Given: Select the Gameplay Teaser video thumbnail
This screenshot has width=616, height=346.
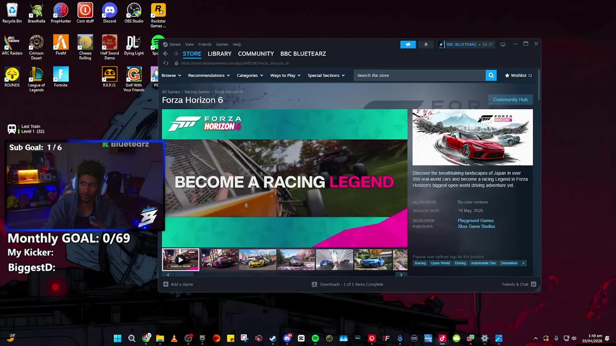Looking at the screenshot, I should point(180,259).
